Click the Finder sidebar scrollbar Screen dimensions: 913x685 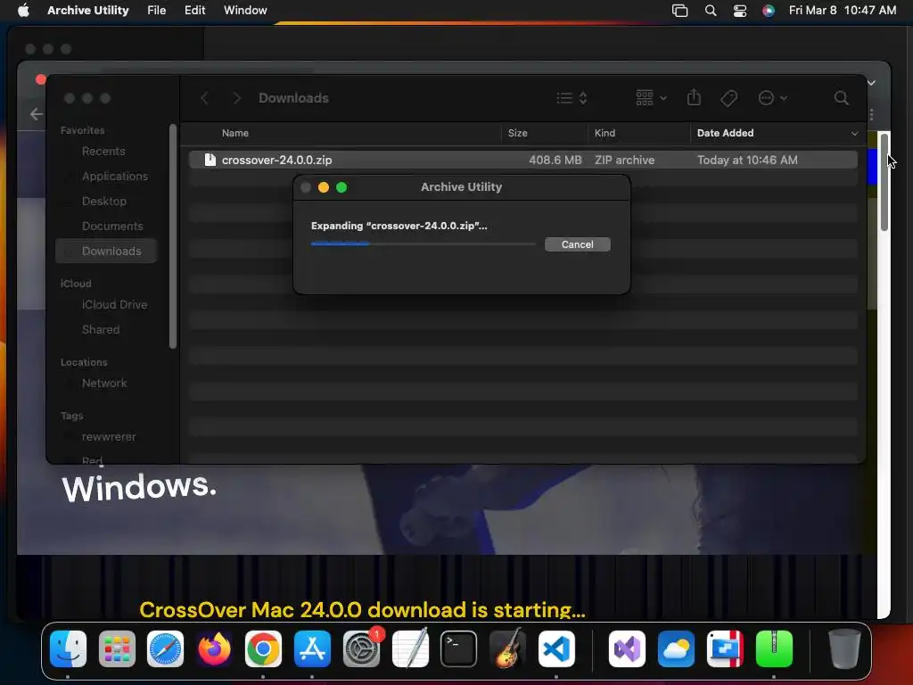click(x=172, y=235)
